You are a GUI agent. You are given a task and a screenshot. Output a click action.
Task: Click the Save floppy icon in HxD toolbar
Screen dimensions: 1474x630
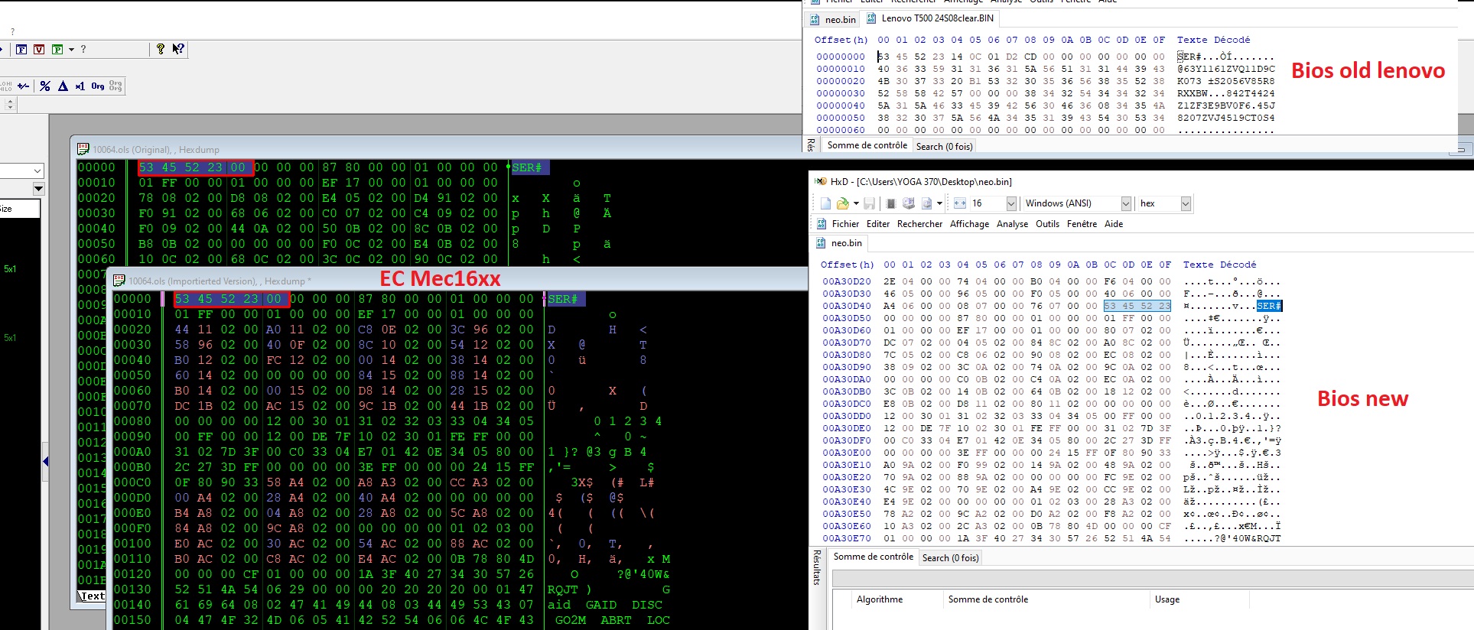click(x=870, y=203)
